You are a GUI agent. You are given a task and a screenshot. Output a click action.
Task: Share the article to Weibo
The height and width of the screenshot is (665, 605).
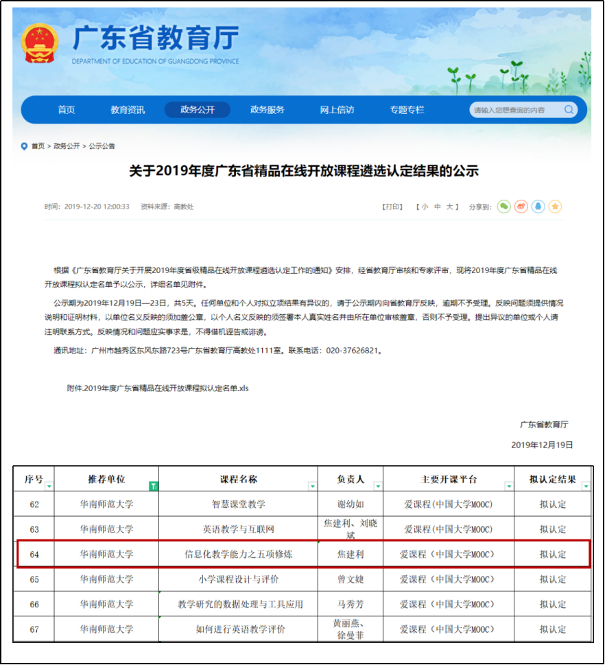click(x=521, y=207)
